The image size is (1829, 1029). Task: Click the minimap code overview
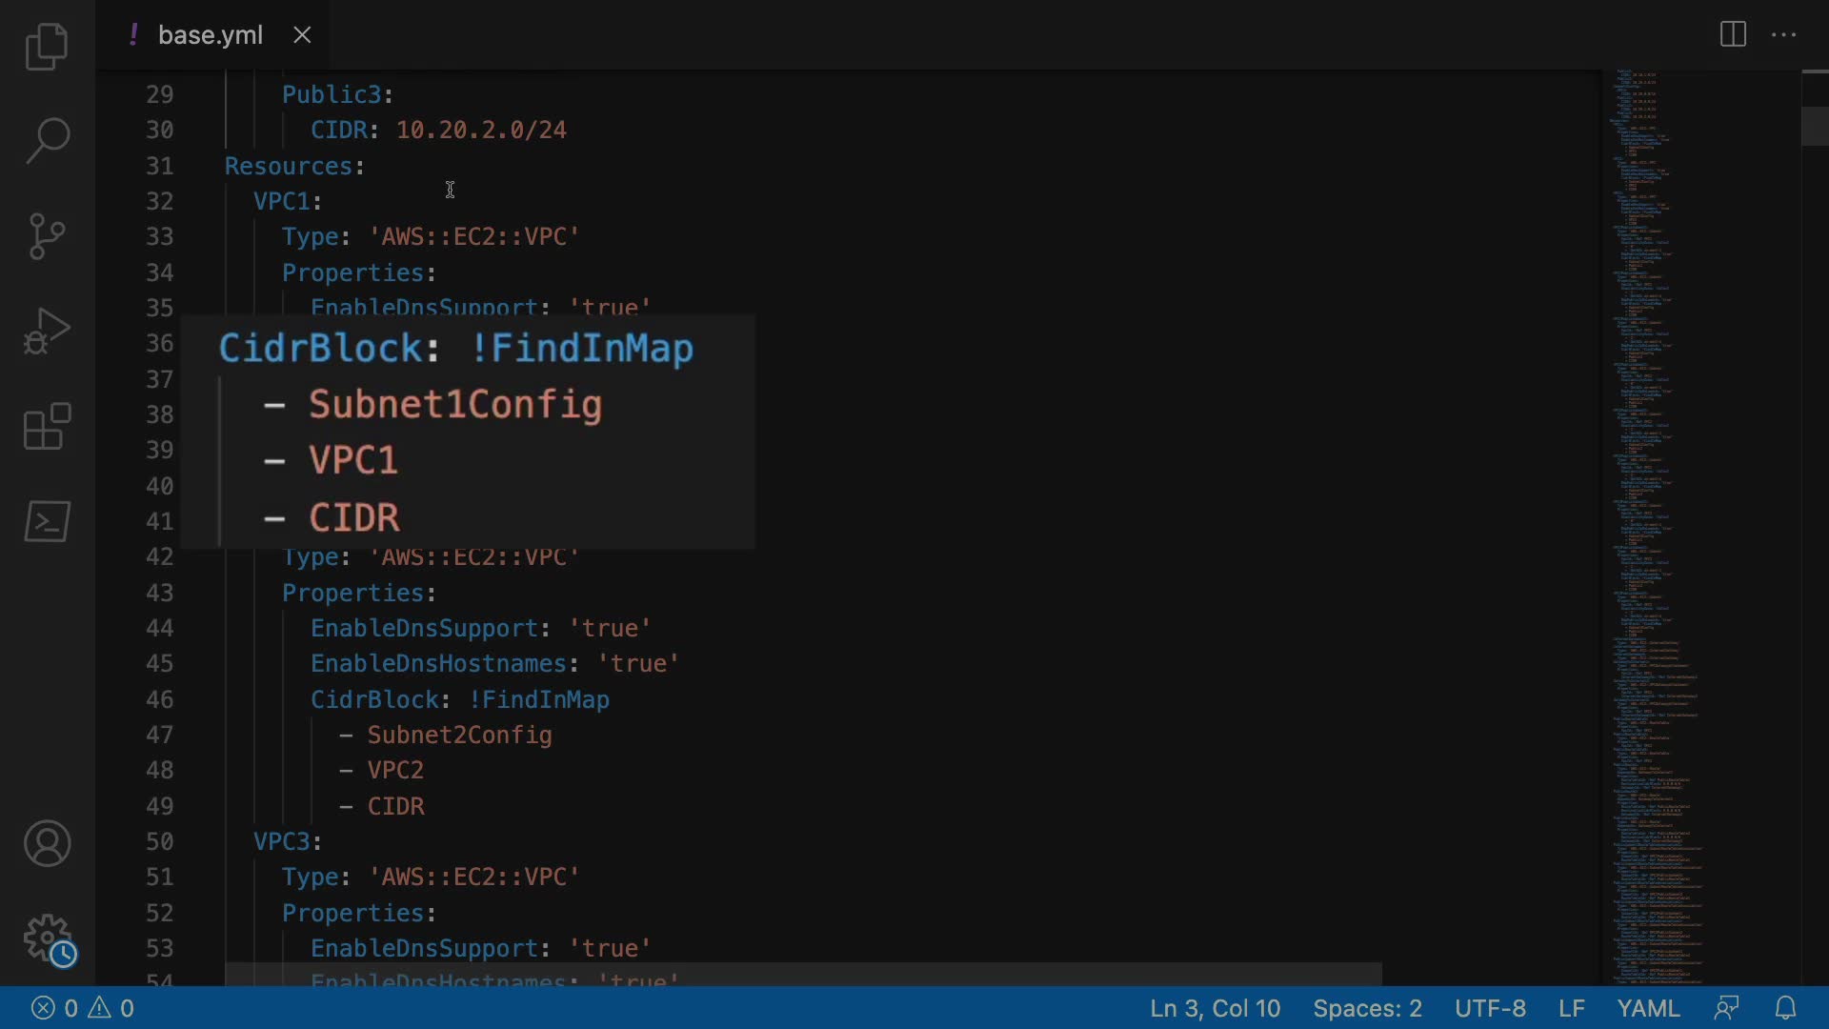click(1658, 476)
